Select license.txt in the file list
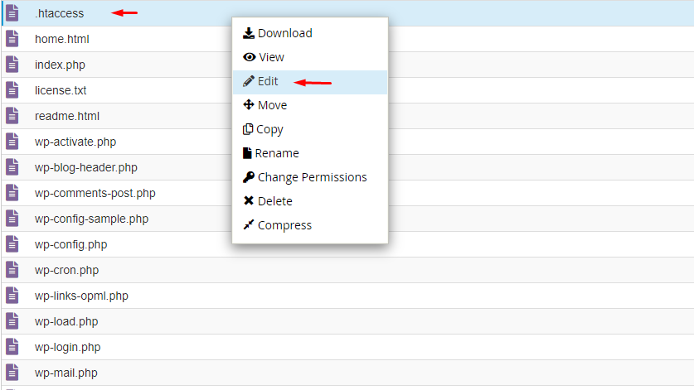This screenshot has height=390, width=694. tap(347, 90)
